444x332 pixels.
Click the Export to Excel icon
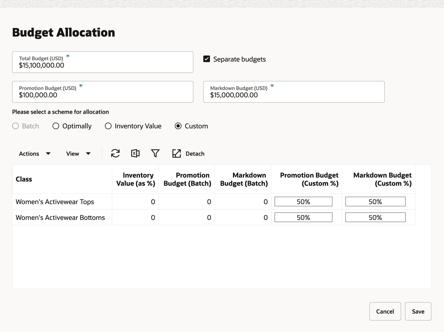click(135, 153)
